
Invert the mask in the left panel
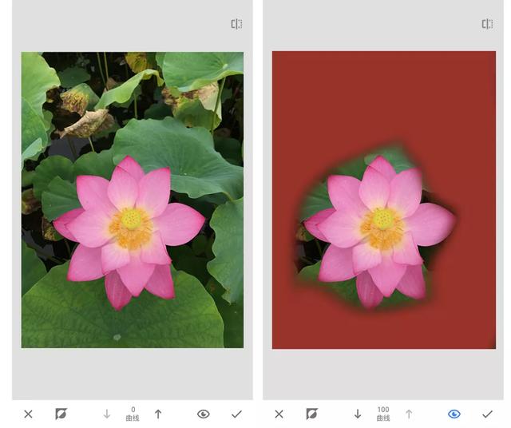[x=61, y=414]
